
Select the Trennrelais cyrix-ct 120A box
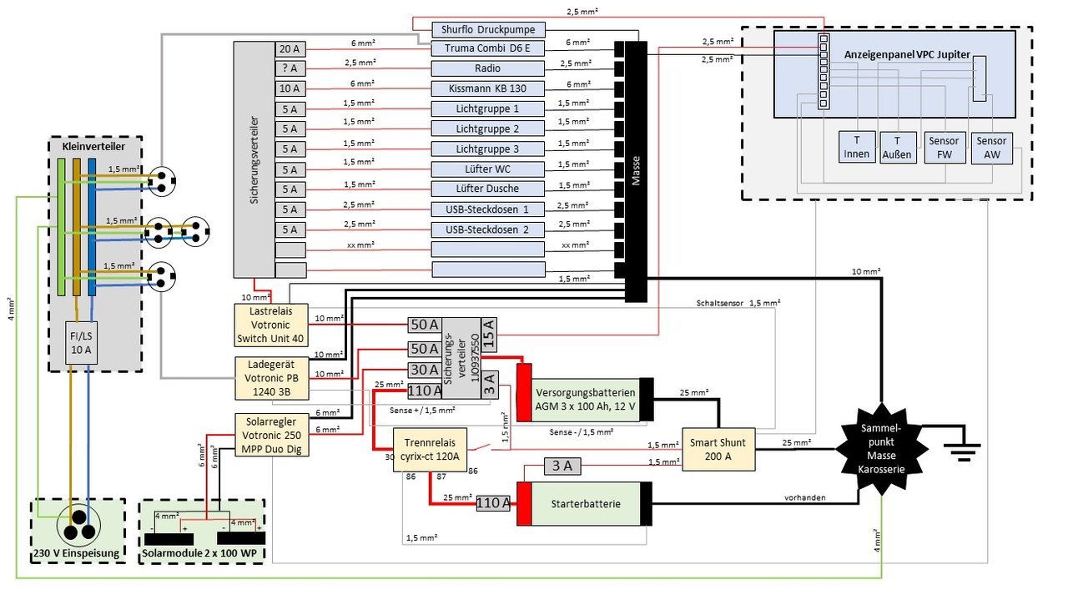(x=430, y=450)
